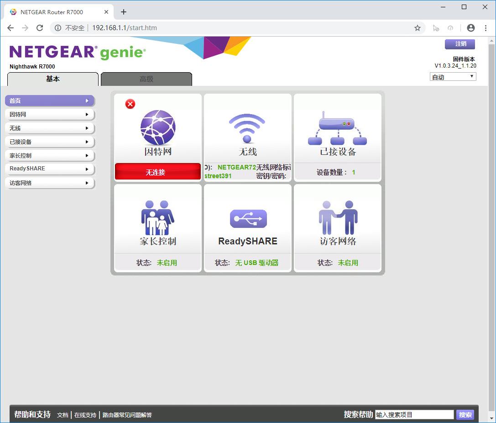Click the 输入搜索项目 search help field

pyautogui.click(x=414, y=415)
